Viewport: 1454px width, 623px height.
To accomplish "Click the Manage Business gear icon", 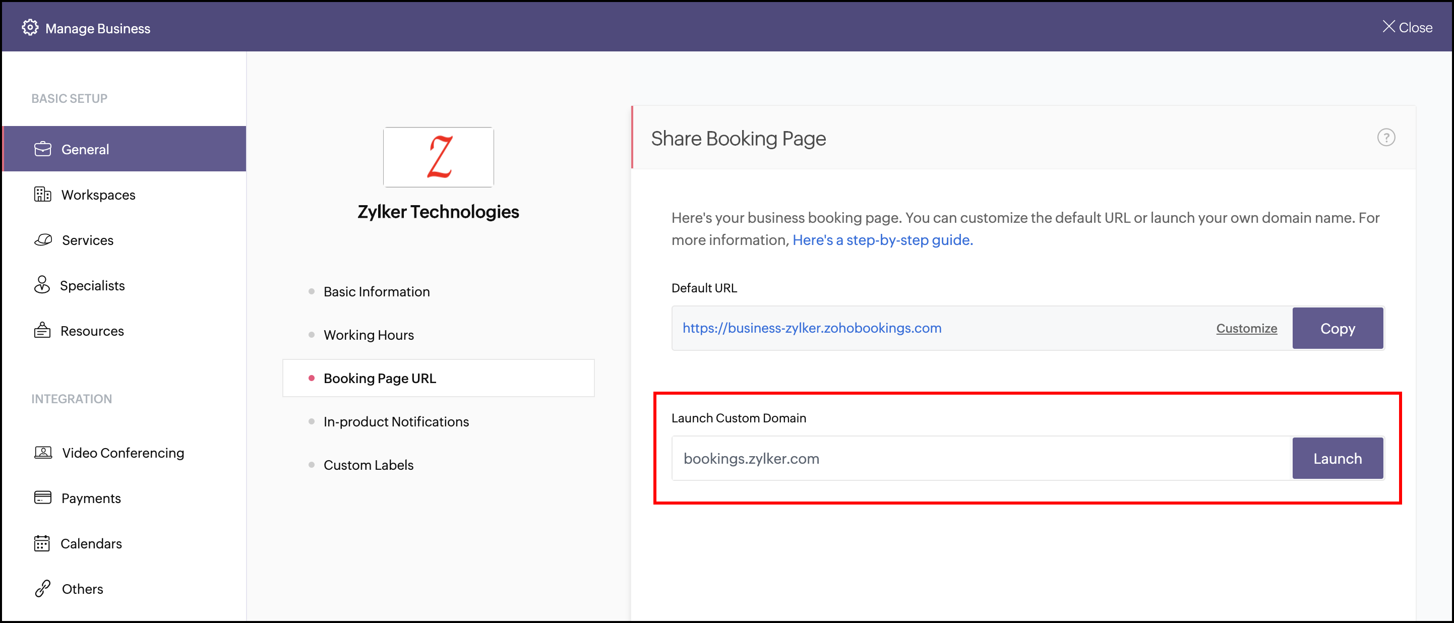I will click(x=30, y=28).
